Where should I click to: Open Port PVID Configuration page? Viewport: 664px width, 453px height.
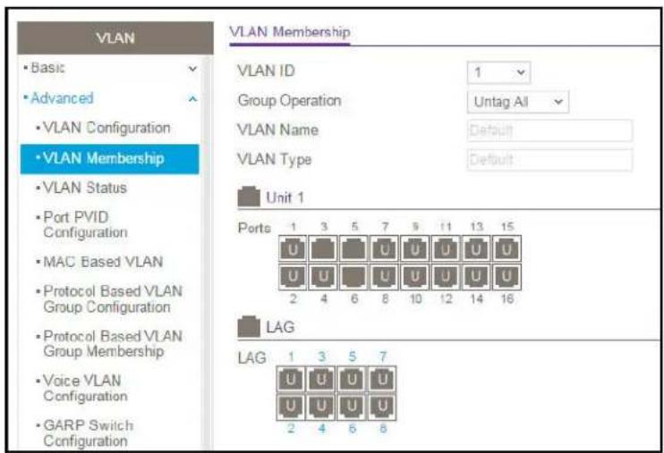point(85,224)
